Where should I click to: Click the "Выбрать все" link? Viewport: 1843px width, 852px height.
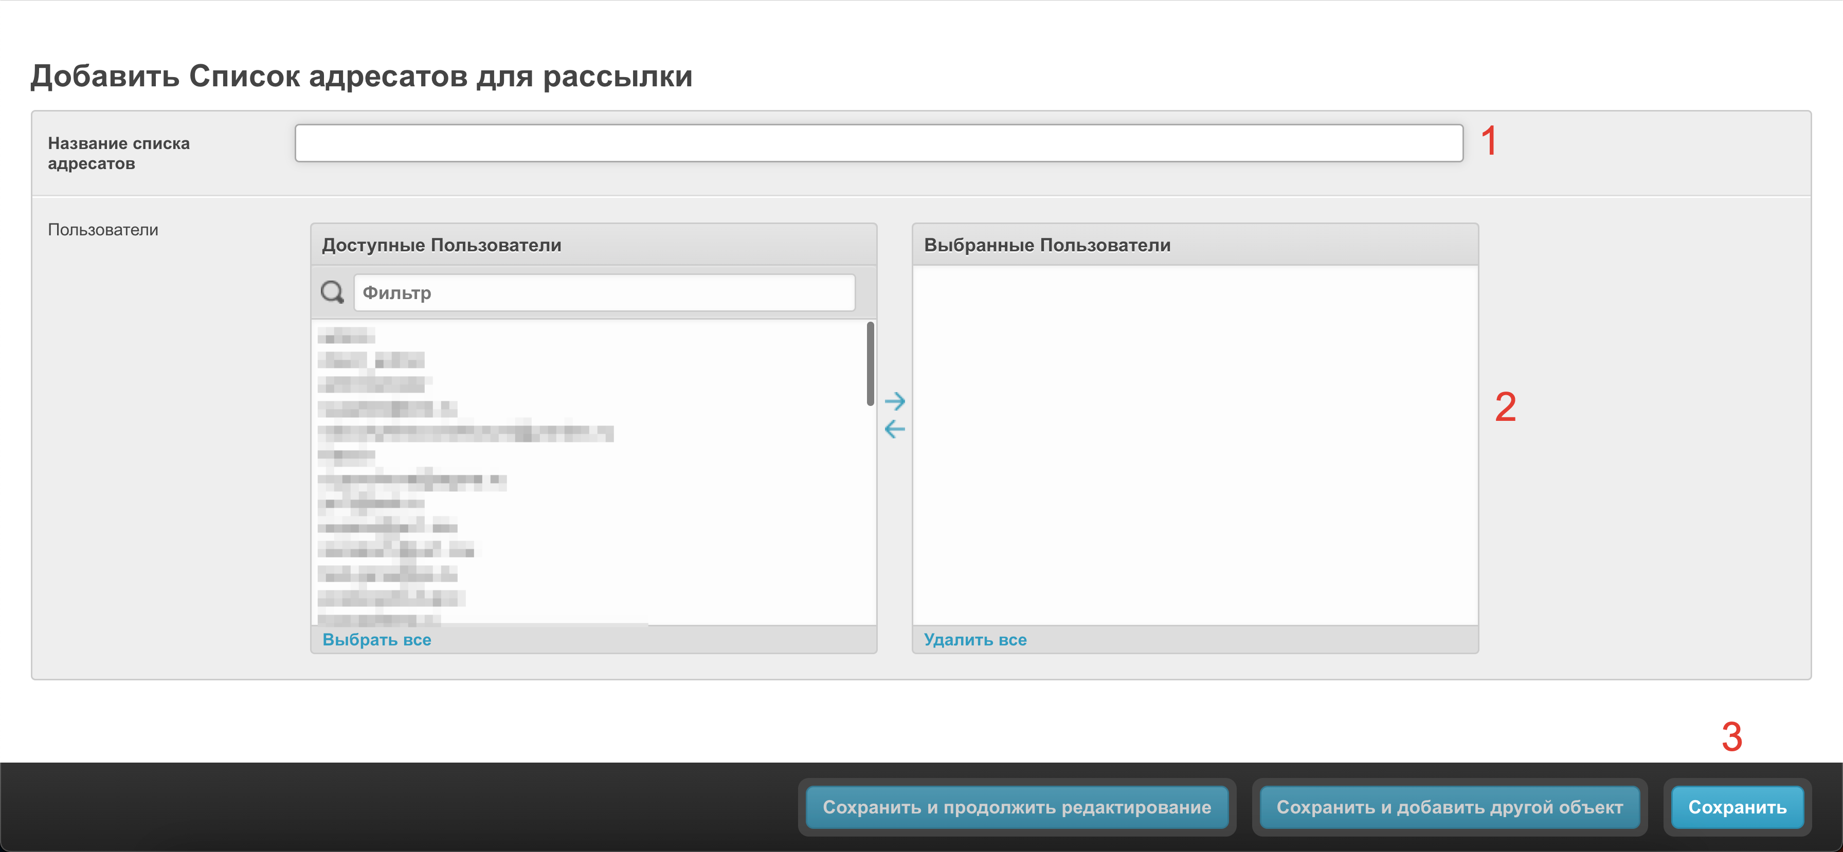coord(376,640)
